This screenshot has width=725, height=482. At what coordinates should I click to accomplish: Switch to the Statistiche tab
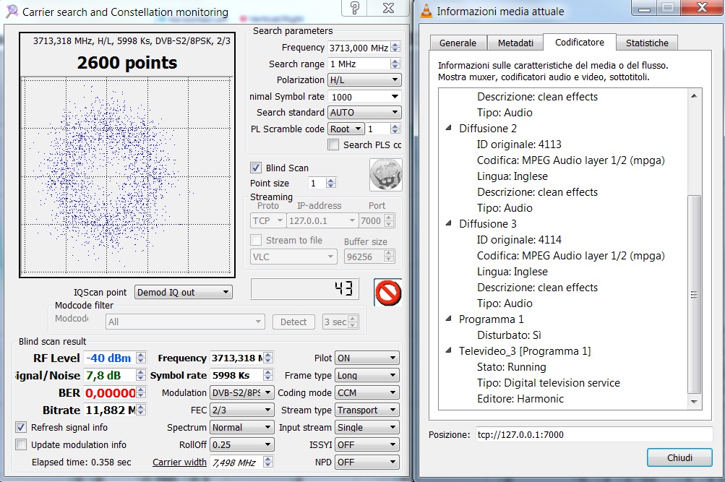[647, 43]
